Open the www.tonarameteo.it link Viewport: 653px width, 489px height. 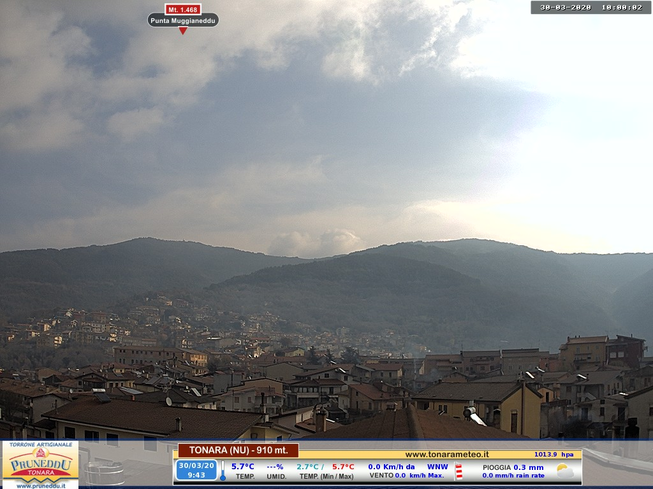447,455
